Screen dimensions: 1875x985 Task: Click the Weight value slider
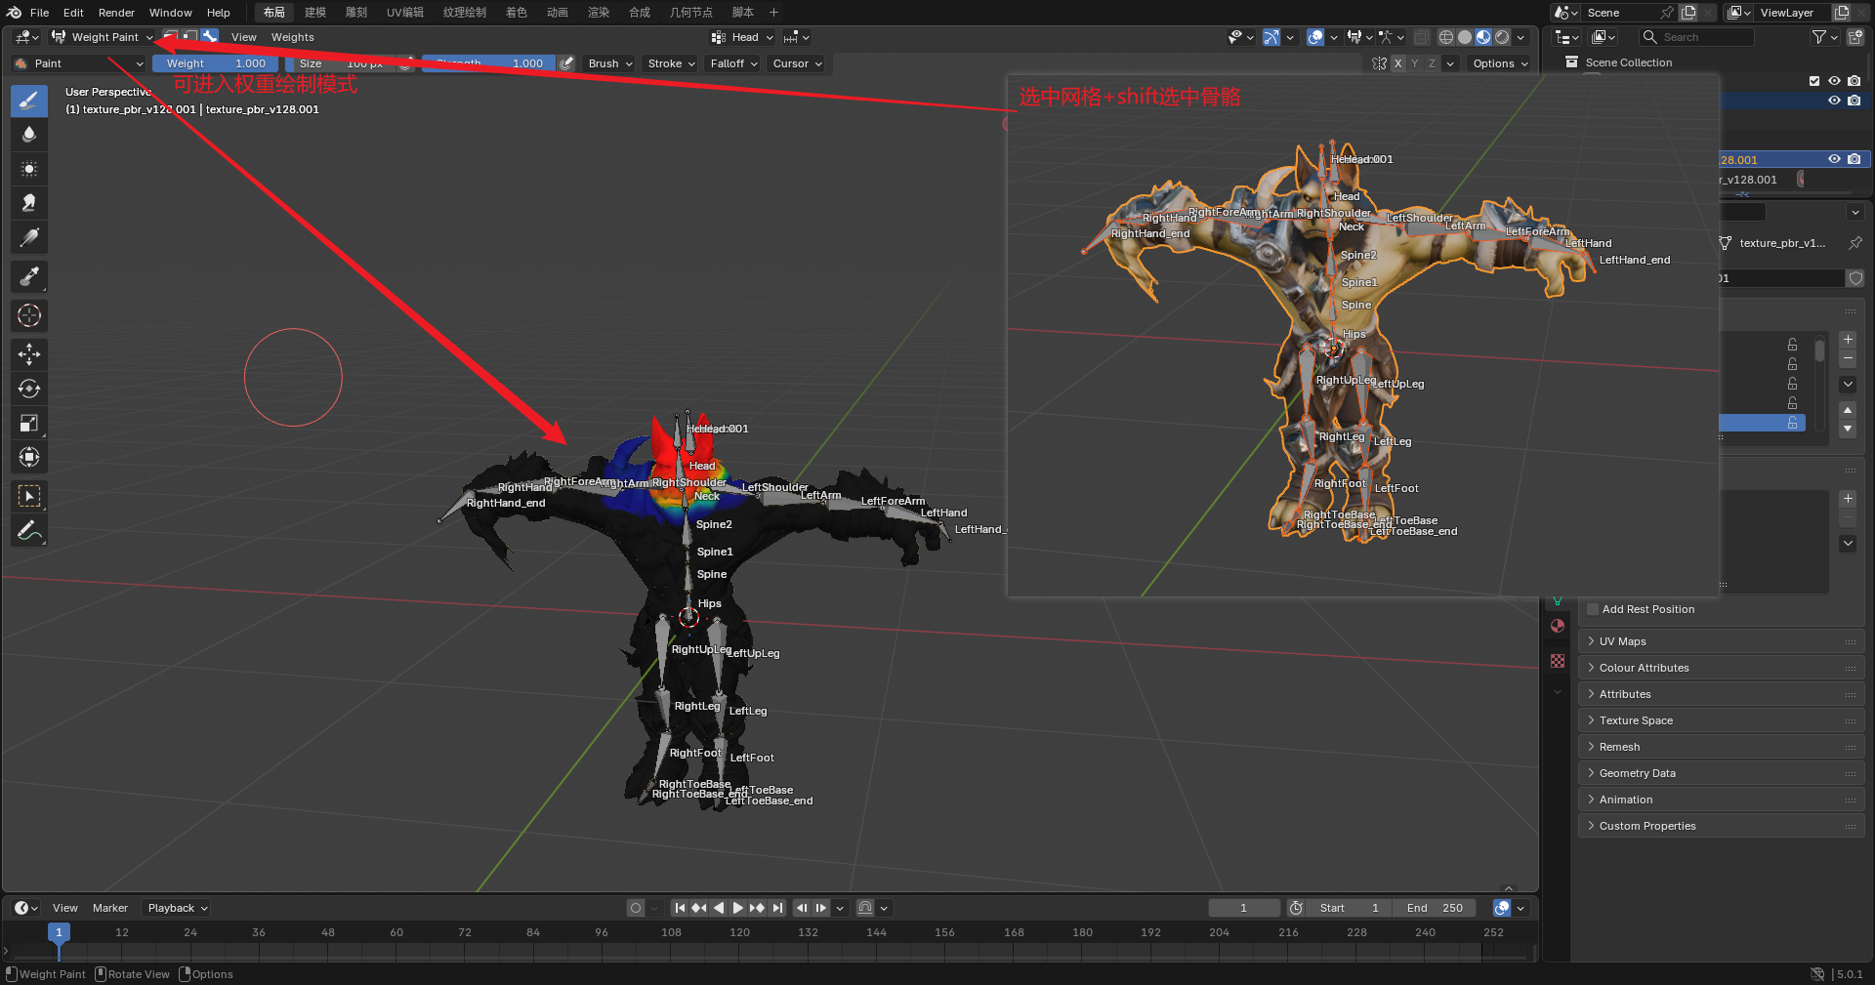click(x=216, y=63)
